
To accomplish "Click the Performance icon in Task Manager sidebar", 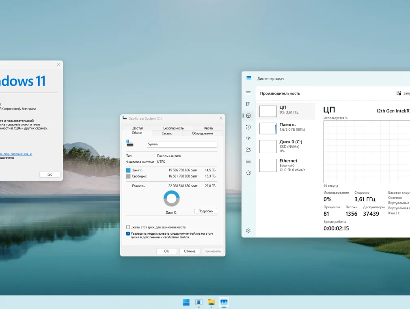I will click(x=248, y=116).
